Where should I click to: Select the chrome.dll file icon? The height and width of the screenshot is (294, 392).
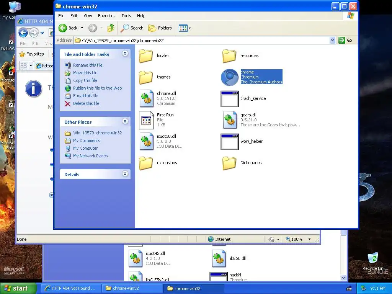click(147, 98)
